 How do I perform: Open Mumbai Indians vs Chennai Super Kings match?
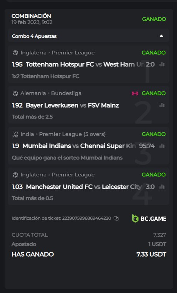(x=79, y=146)
